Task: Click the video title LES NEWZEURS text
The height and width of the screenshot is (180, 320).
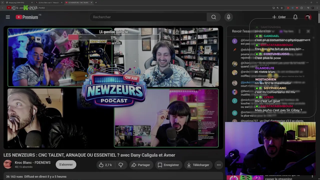Action: pos(89,155)
